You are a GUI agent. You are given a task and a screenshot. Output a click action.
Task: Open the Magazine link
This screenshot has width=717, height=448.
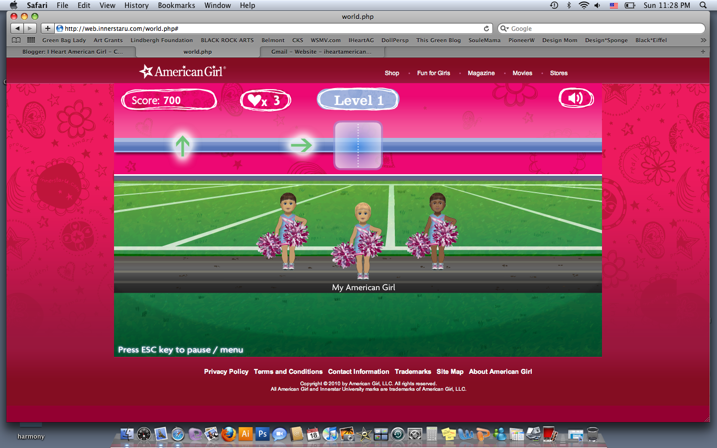click(x=481, y=73)
